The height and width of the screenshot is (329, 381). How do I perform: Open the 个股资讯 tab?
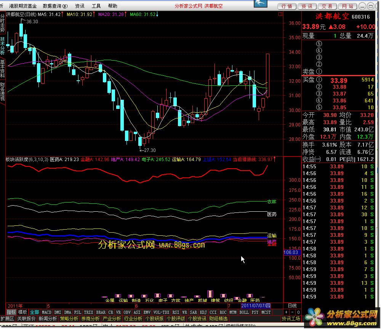(x=197, y=319)
